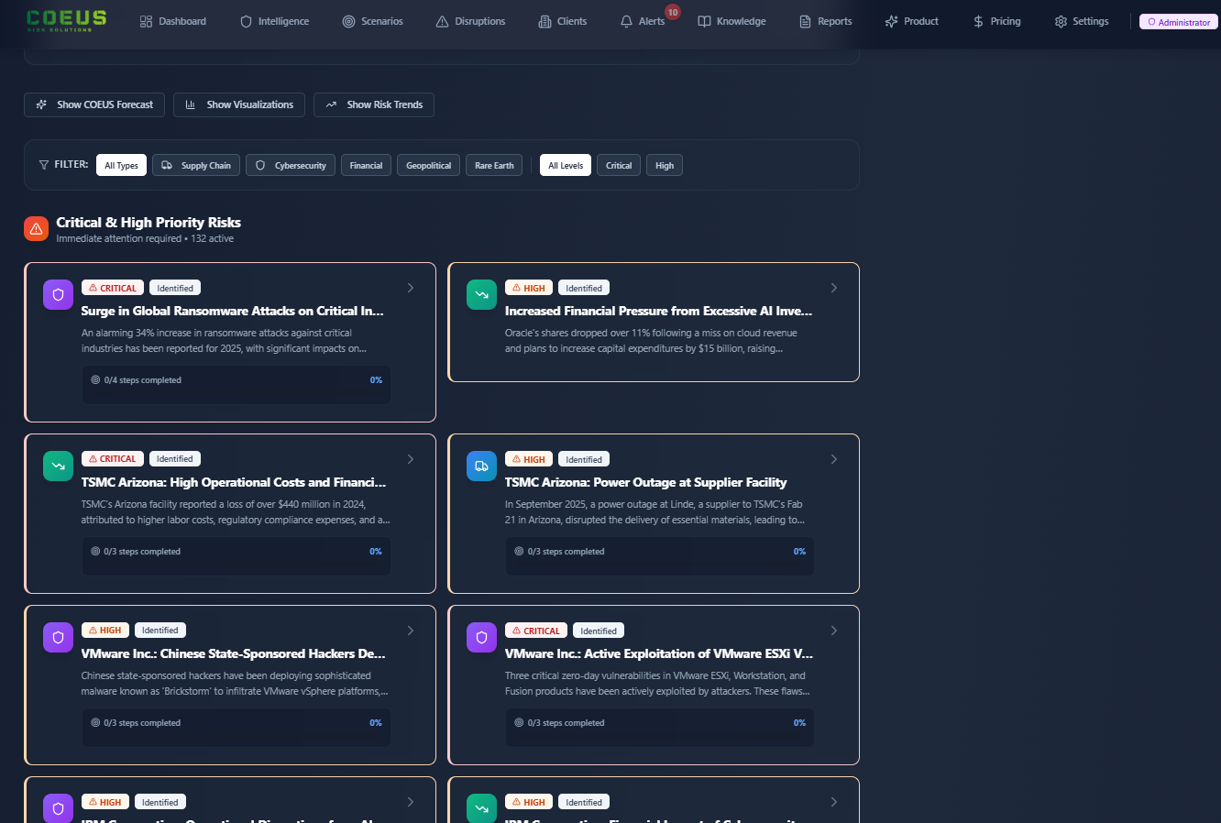Click the 0% value on Chinese State-Sponsored Hackers card
The height and width of the screenshot is (823, 1221).
[x=376, y=723]
